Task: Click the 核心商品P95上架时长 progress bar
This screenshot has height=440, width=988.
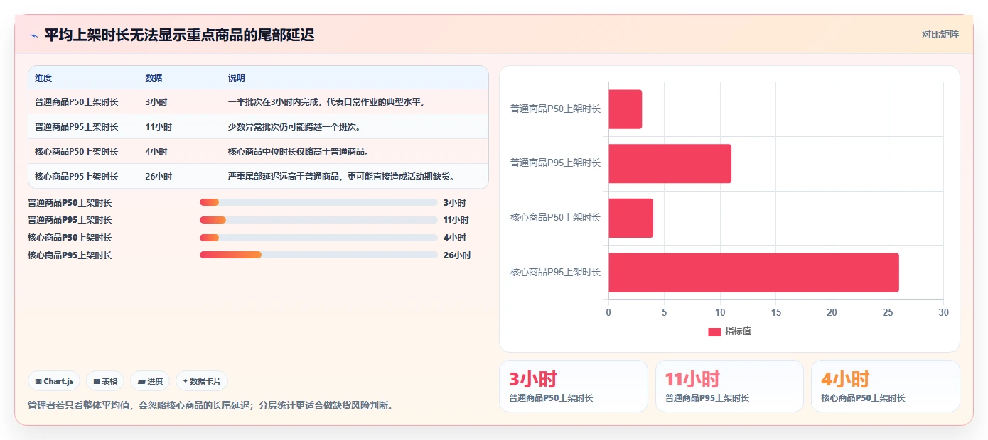Action: pyautogui.click(x=318, y=255)
